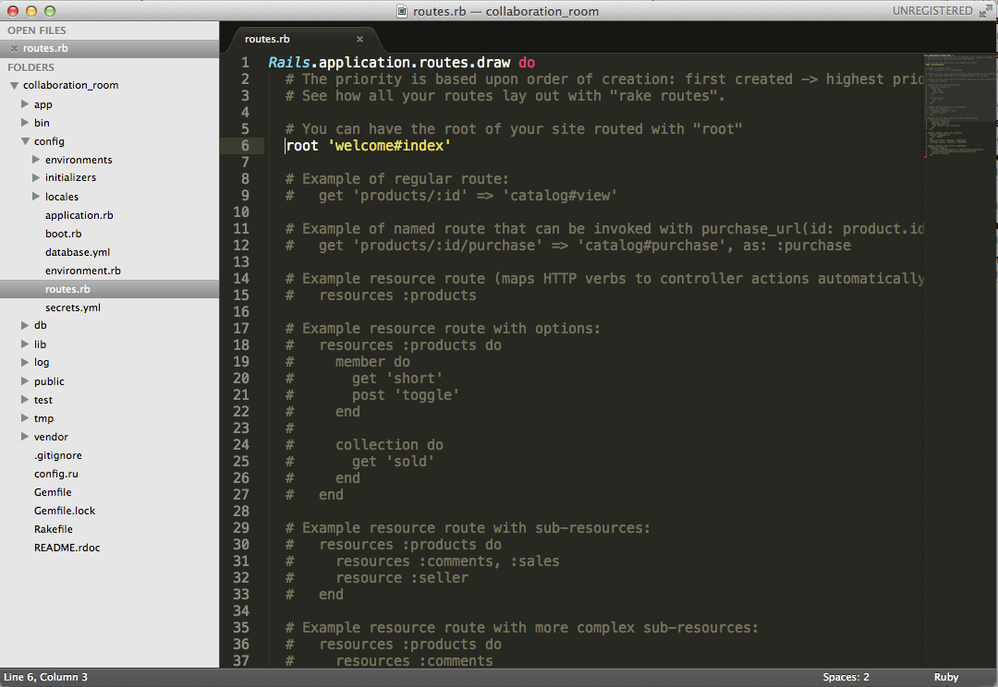Expand the tmp folder arrow
The height and width of the screenshot is (687, 998).
(25, 418)
